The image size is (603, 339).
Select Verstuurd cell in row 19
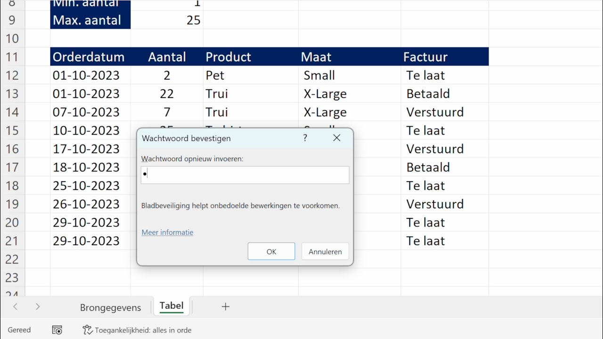pyautogui.click(x=445, y=204)
